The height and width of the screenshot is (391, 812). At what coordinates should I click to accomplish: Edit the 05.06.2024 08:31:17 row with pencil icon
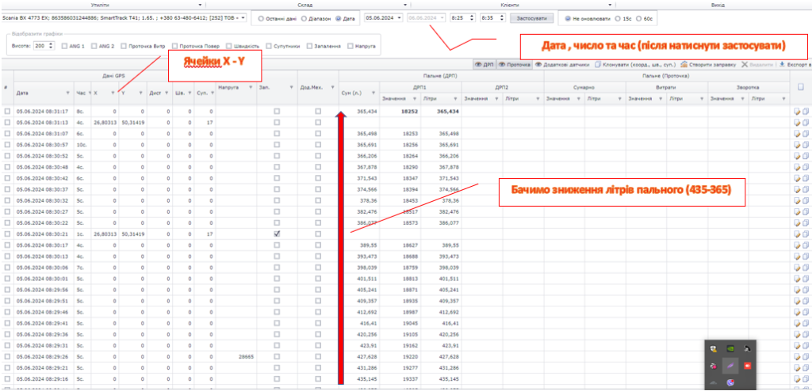pyautogui.click(x=796, y=111)
